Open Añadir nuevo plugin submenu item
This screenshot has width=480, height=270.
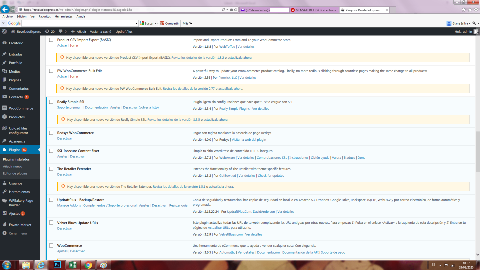click(x=12, y=166)
